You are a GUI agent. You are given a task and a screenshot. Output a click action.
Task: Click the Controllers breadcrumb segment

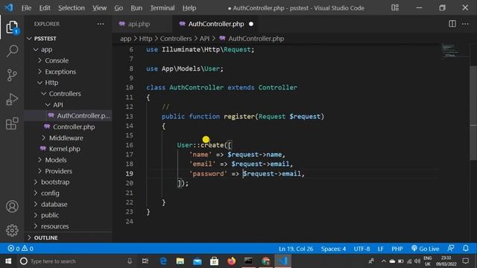tap(176, 39)
